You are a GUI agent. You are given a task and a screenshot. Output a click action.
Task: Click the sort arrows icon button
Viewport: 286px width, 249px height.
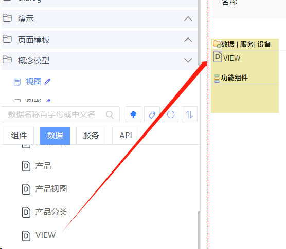pyautogui.click(x=189, y=114)
